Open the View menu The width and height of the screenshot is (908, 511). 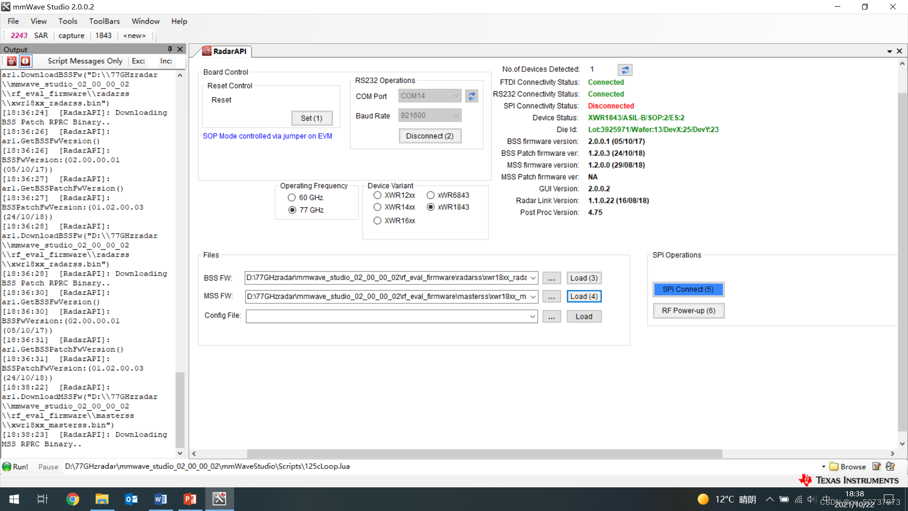[x=39, y=21]
